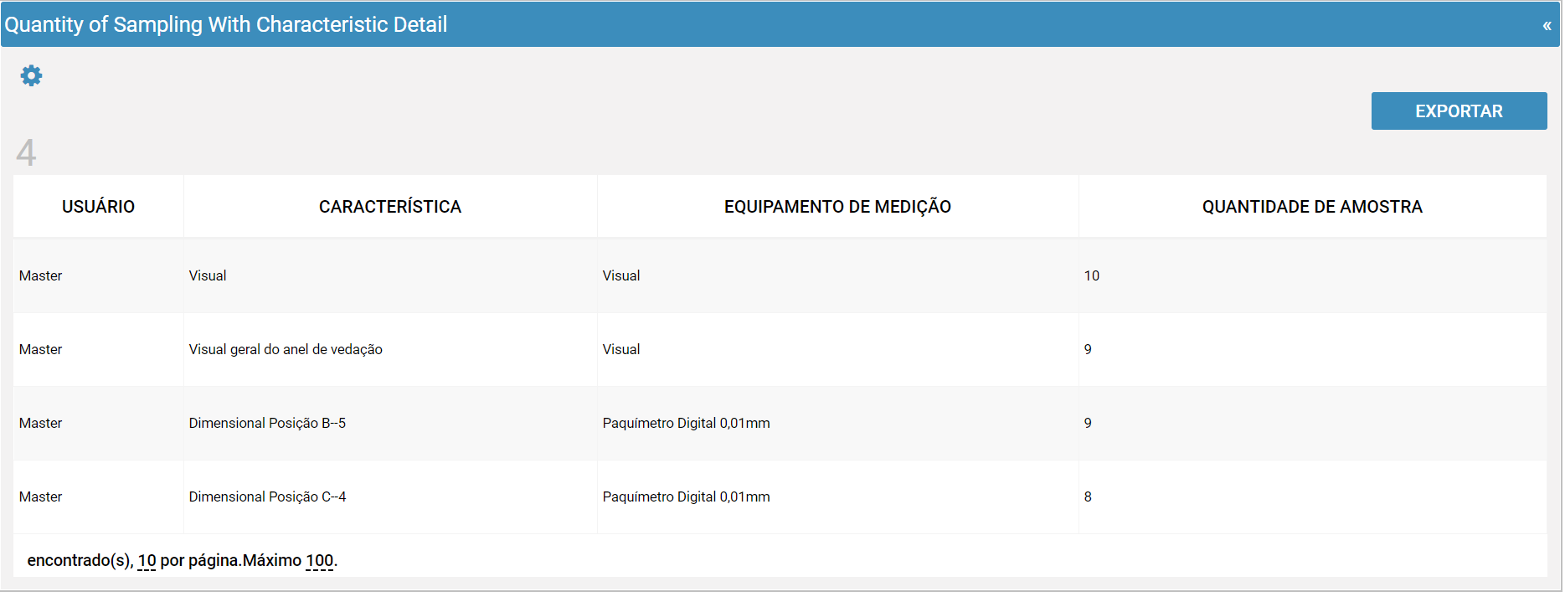Sort by EQUIPAMENTO DE MEDIÇÃO column header
This screenshot has width=1565, height=602.
(837, 207)
